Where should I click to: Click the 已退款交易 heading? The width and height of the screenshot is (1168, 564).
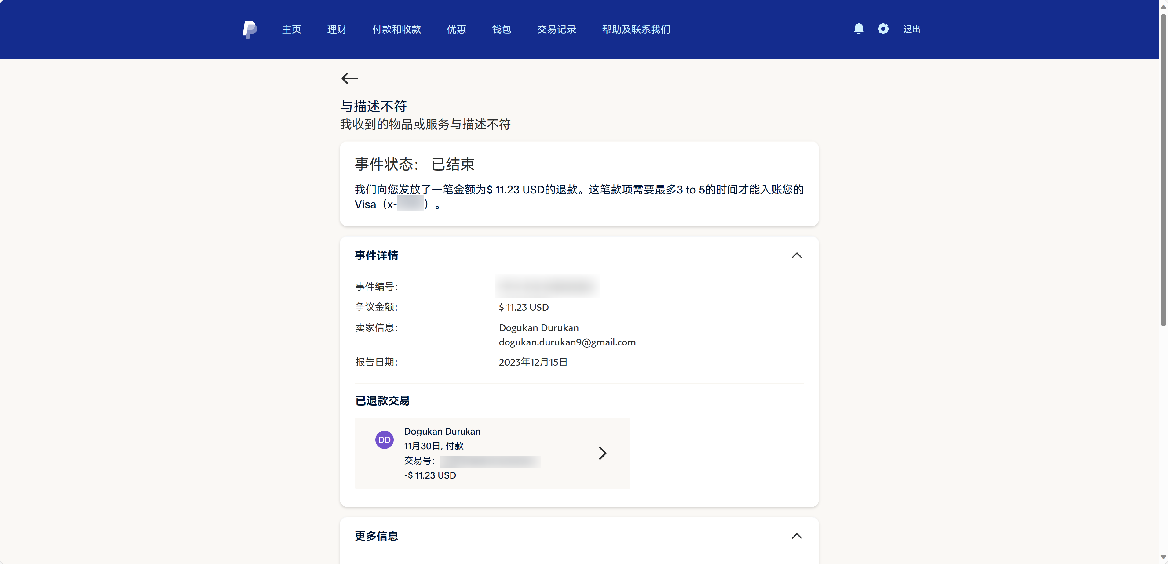[382, 400]
